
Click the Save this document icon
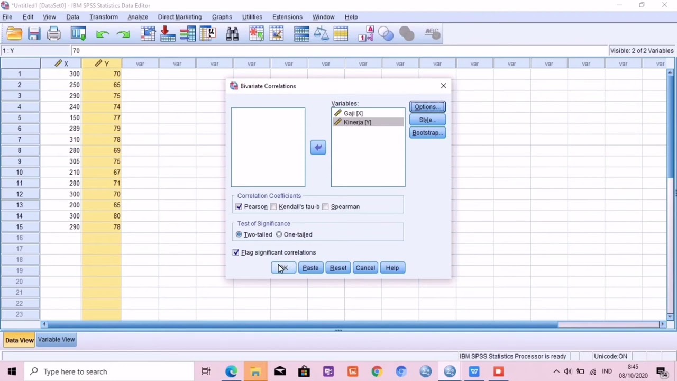point(34,34)
